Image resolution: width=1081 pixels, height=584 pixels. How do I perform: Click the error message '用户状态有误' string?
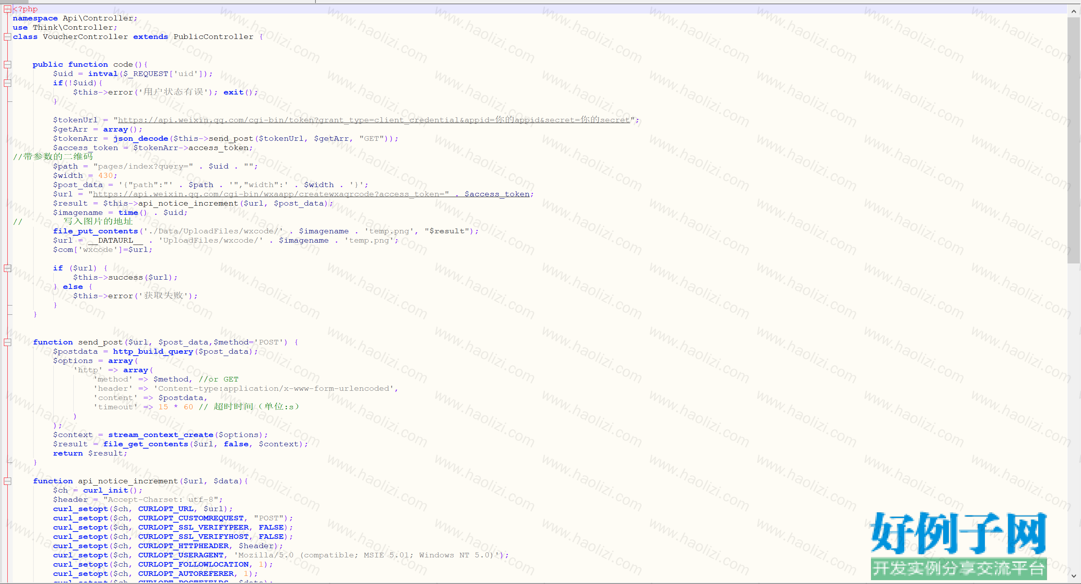click(x=173, y=92)
